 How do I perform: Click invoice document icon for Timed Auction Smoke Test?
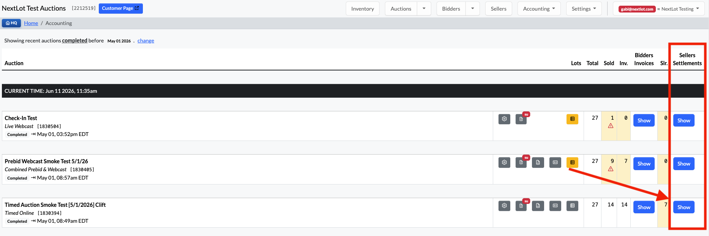coord(521,206)
